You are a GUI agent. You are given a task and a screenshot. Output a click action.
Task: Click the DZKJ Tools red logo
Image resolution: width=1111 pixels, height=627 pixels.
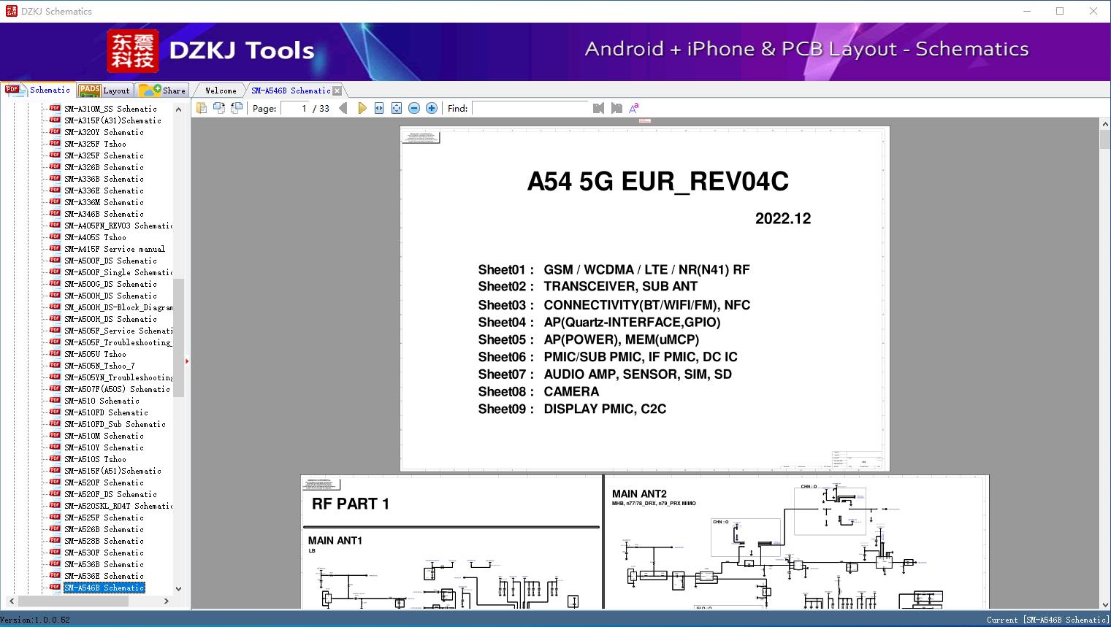tap(133, 51)
